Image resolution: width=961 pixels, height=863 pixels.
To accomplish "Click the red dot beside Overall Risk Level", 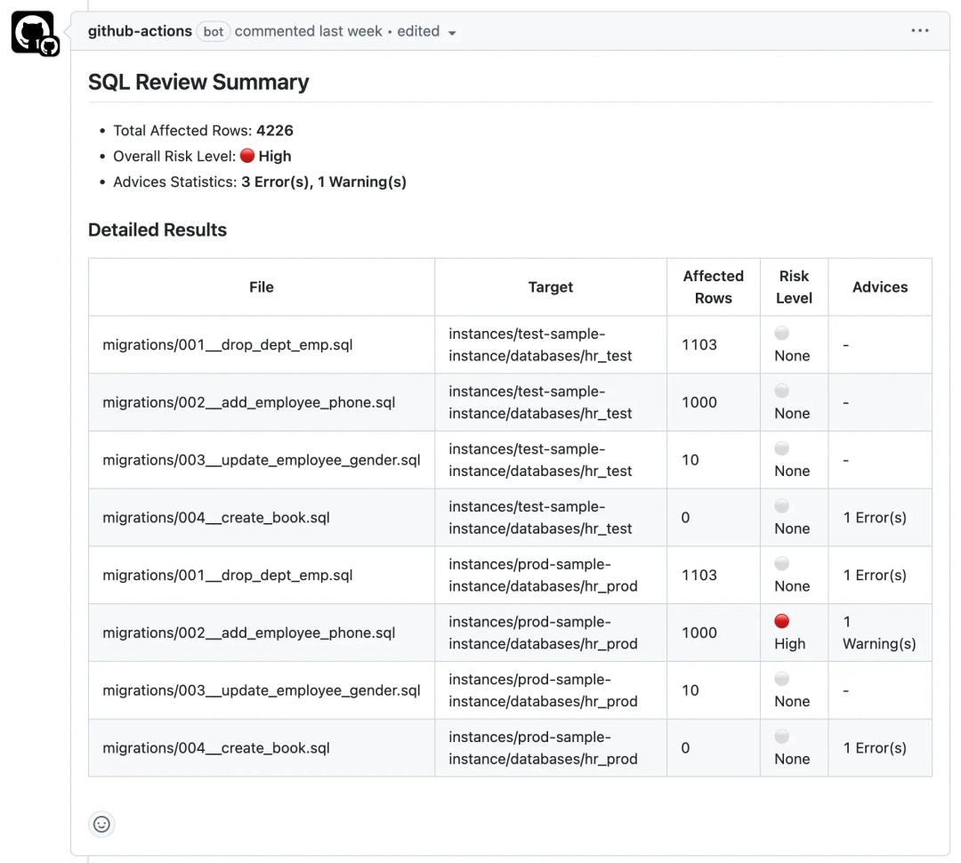I will [x=247, y=156].
